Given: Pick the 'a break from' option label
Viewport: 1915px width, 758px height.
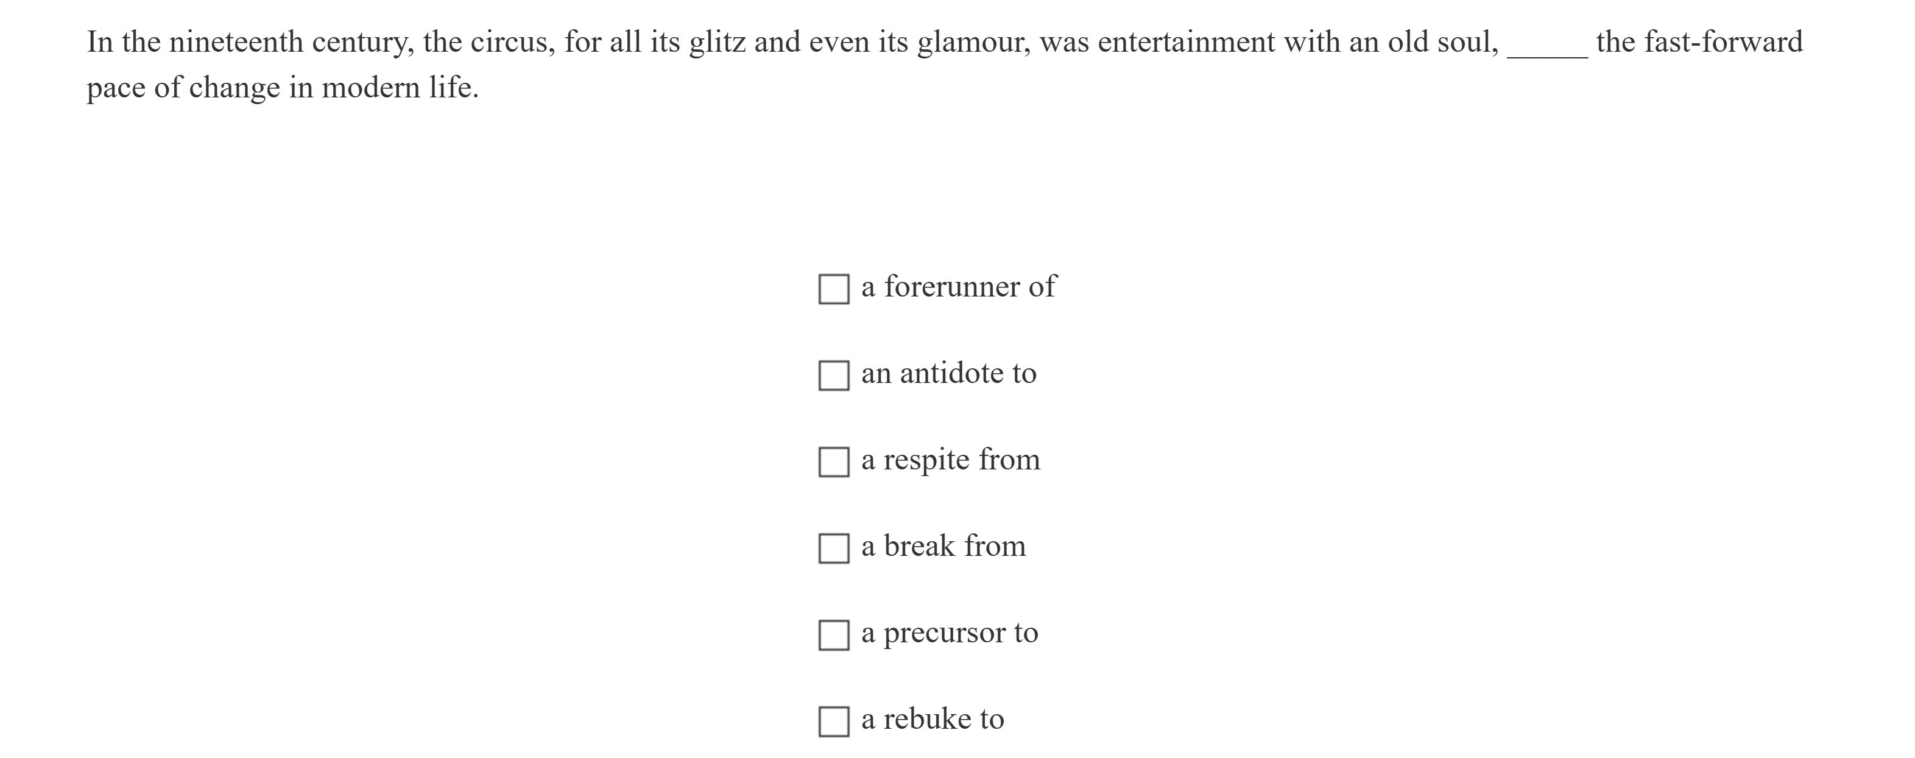Looking at the screenshot, I should (x=943, y=546).
